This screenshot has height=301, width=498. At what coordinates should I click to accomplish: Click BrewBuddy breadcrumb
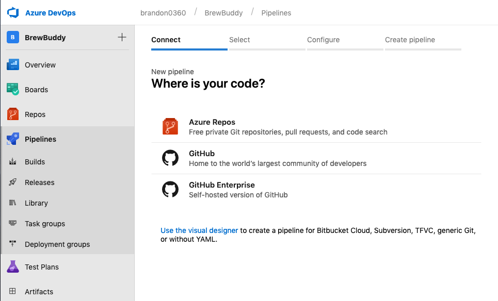(223, 13)
